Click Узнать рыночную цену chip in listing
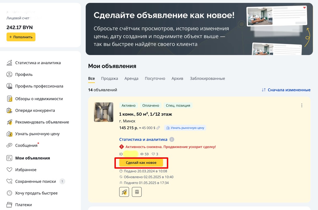The width and height of the screenshot is (318, 210). tap(185, 128)
